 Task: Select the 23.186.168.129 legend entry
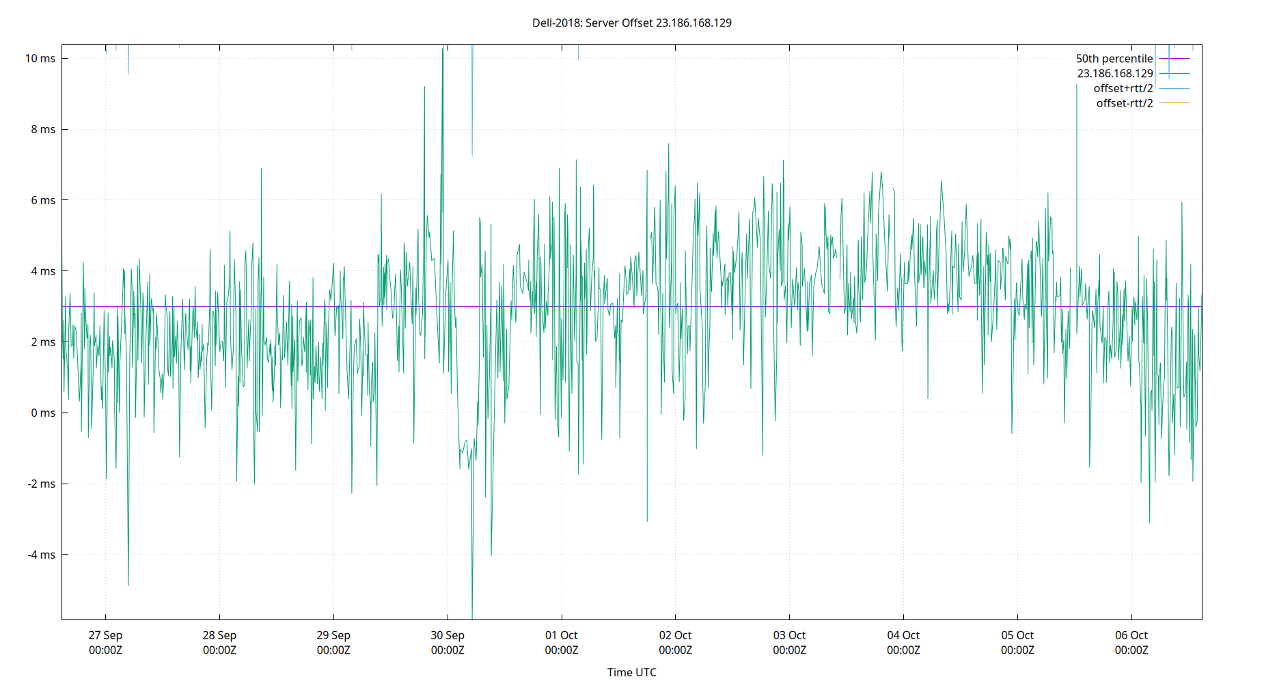pyautogui.click(x=1114, y=73)
